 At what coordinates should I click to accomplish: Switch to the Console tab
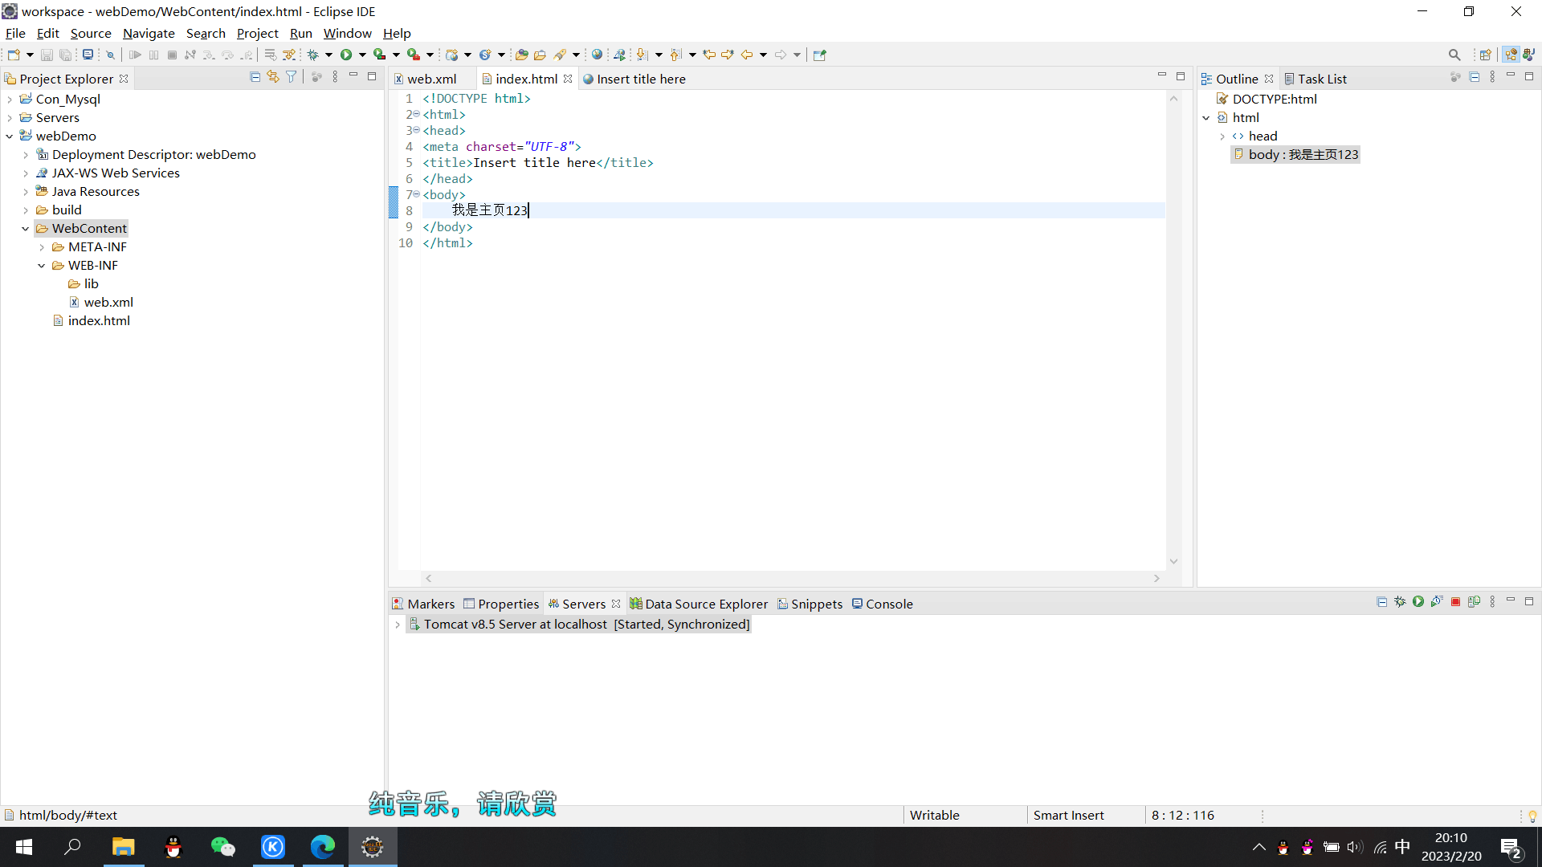888,604
